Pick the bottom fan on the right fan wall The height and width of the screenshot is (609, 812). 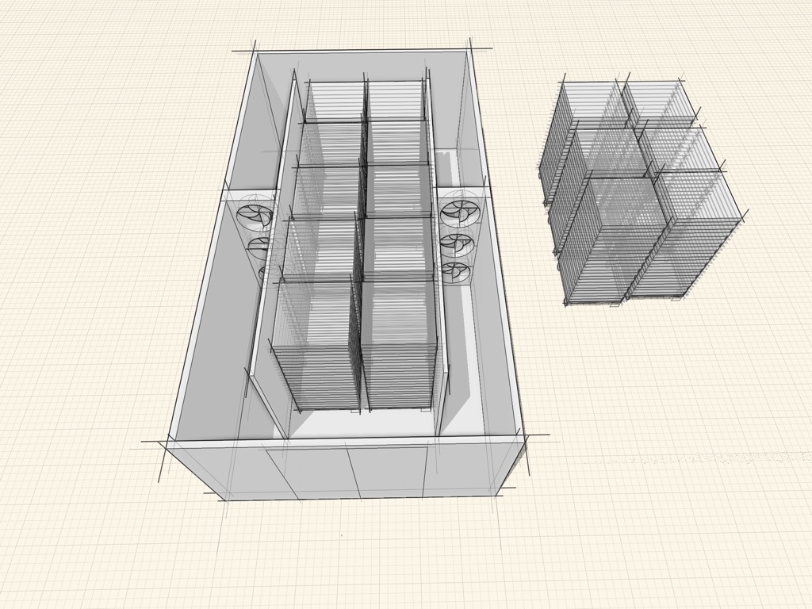(455, 272)
